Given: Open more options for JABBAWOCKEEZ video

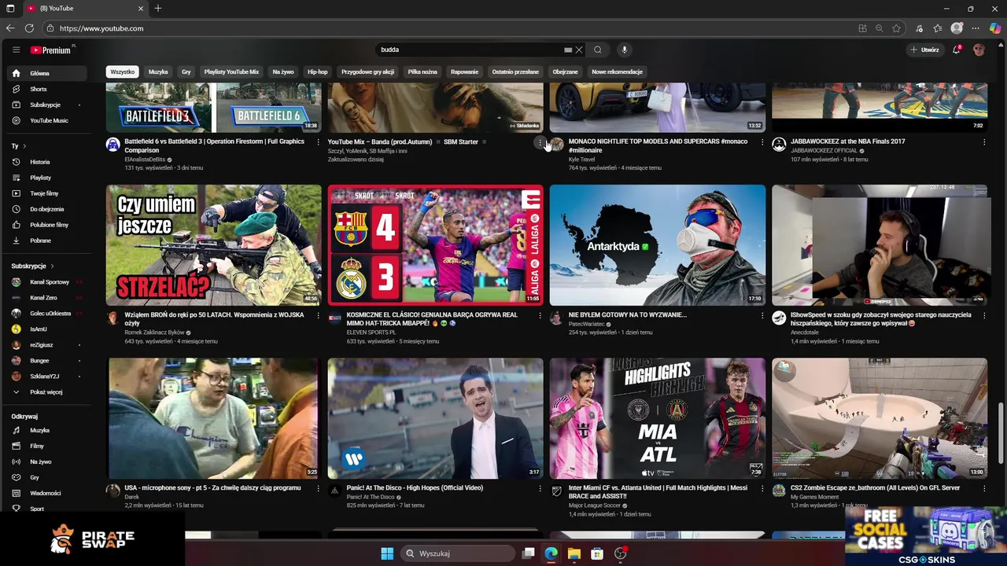Looking at the screenshot, I should click(983, 142).
